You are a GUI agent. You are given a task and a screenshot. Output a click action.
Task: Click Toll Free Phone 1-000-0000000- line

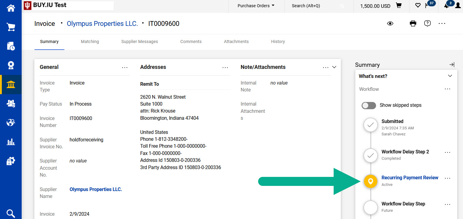173,146
